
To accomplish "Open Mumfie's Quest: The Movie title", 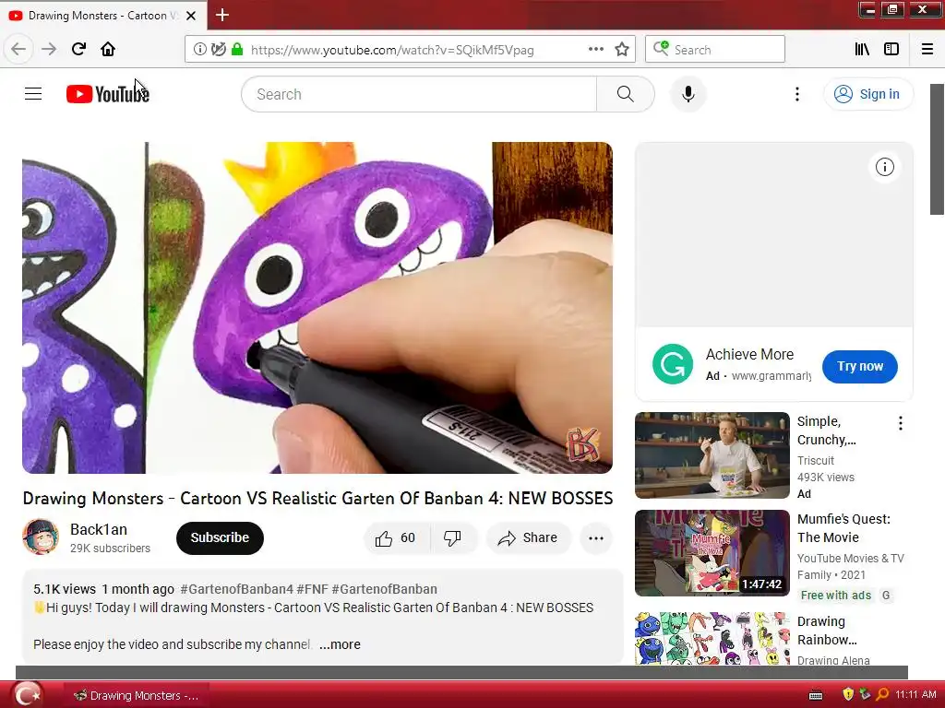I will point(843,528).
